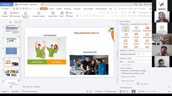The height and width of the screenshot is (96, 172).
Task: Switch to WPS Office home tab
Action: [6, 5]
